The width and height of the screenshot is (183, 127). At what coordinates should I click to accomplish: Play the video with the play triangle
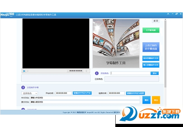pyautogui.click(x=24, y=71)
